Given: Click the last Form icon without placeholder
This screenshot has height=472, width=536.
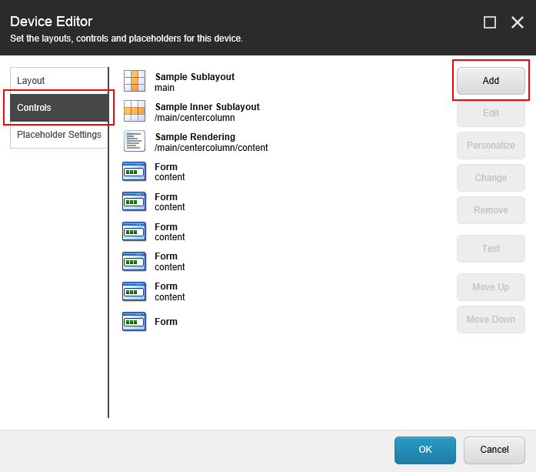Looking at the screenshot, I should point(134,321).
